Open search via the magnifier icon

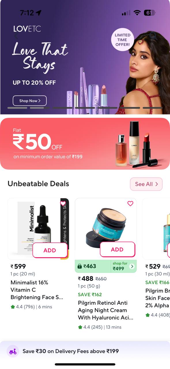(x=153, y=36)
